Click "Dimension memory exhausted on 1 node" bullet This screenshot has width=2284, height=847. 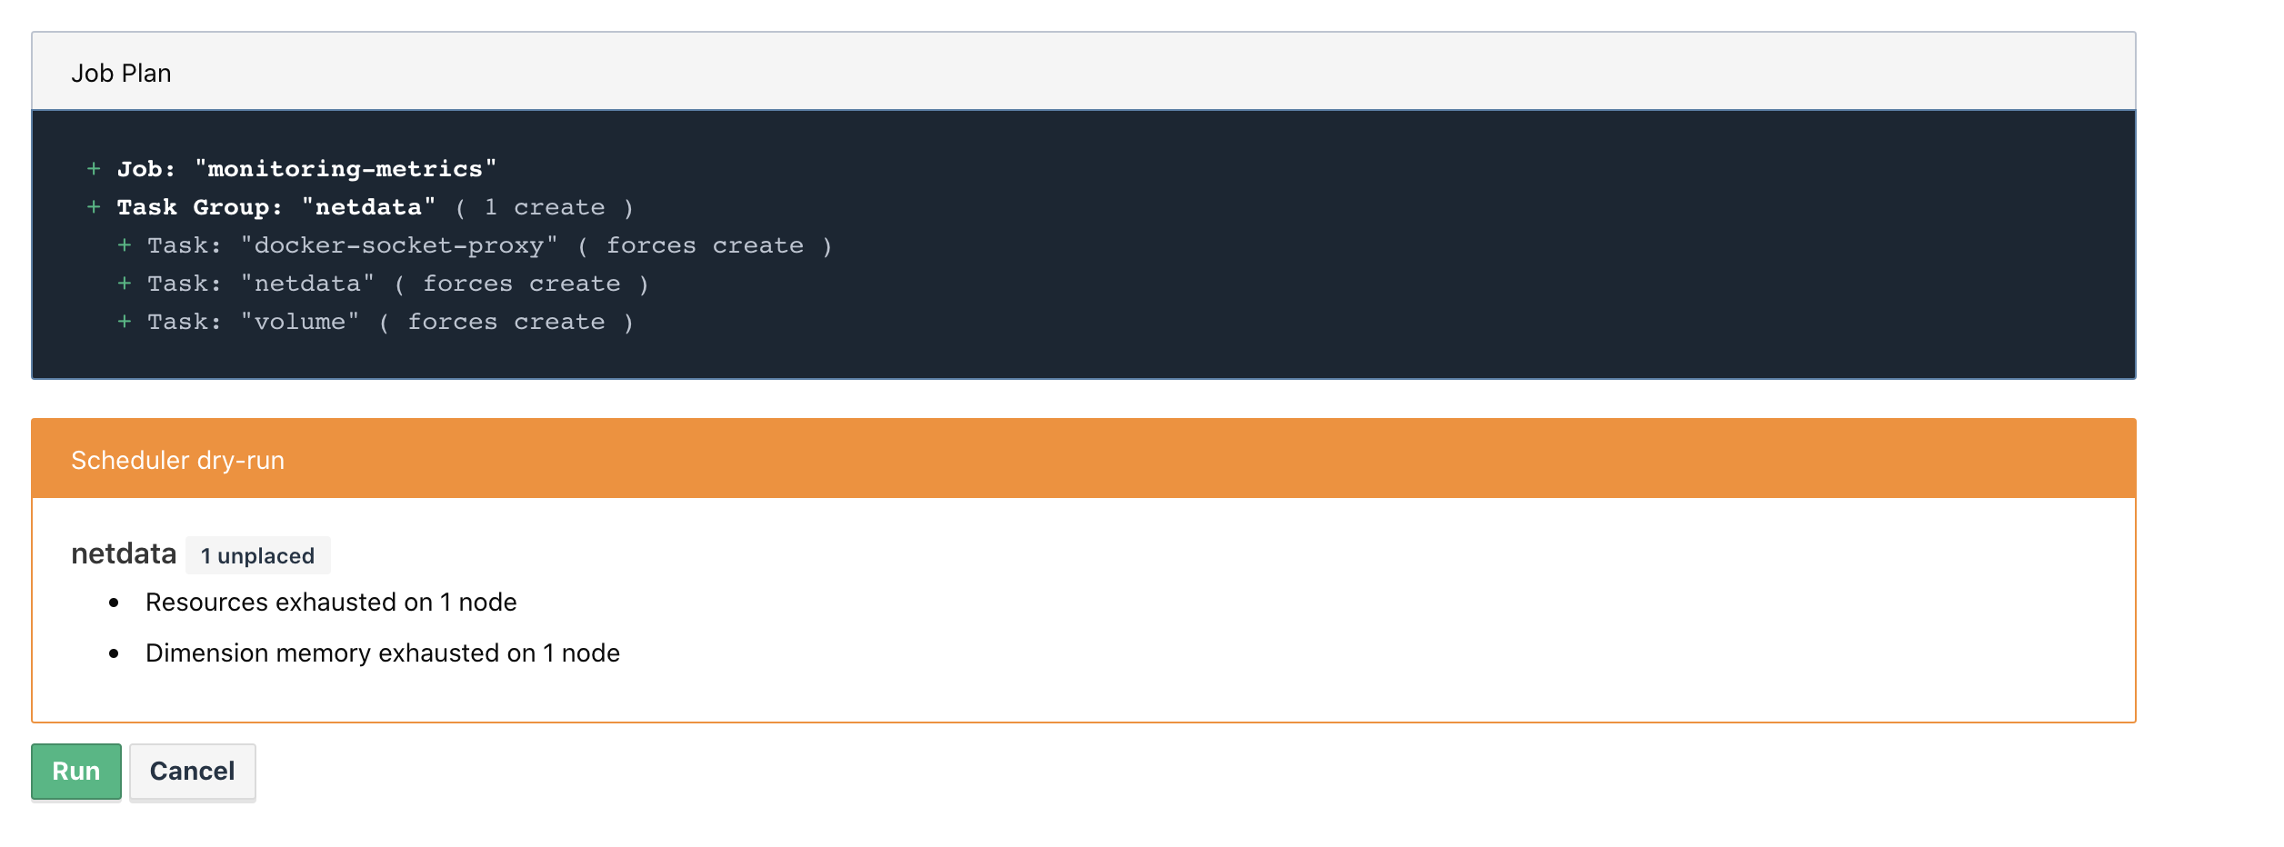pyautogui.click(x=384, y=652)
